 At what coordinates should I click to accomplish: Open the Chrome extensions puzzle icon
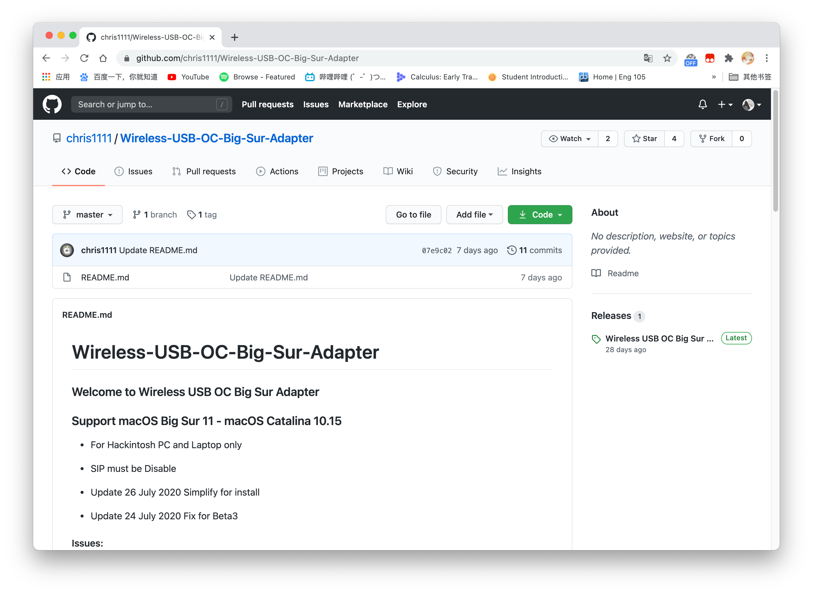[x=729, y=58]
